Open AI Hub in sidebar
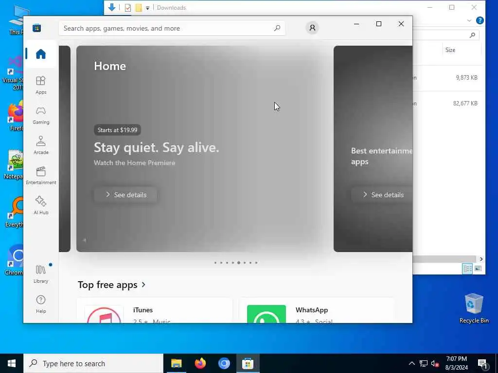 click(41, 205)
